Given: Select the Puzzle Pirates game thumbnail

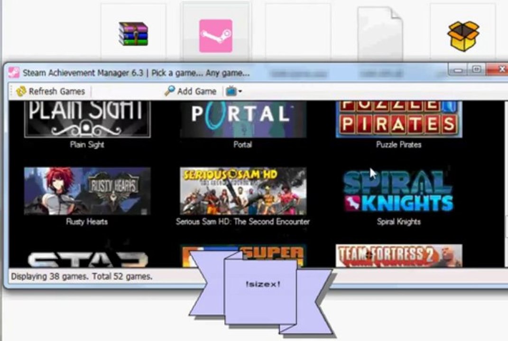Looking at the screenshot, I should click(x=399, y=119).
